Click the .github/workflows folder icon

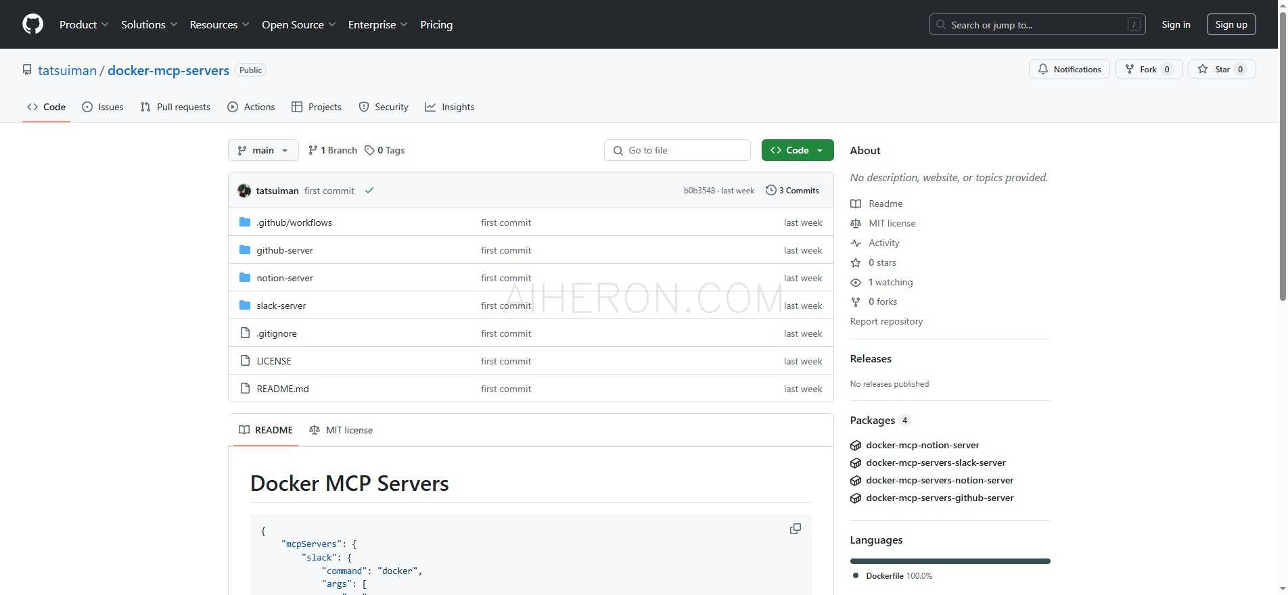[245, 222]
